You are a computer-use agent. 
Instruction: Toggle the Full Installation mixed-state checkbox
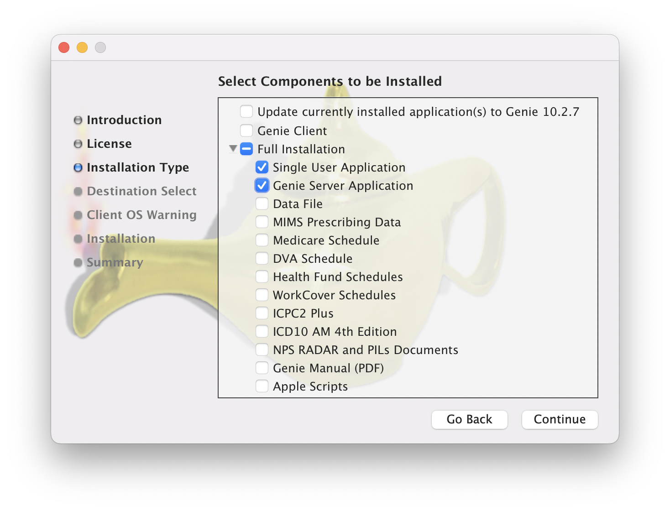pyautogui.click(x=246, y=149)
